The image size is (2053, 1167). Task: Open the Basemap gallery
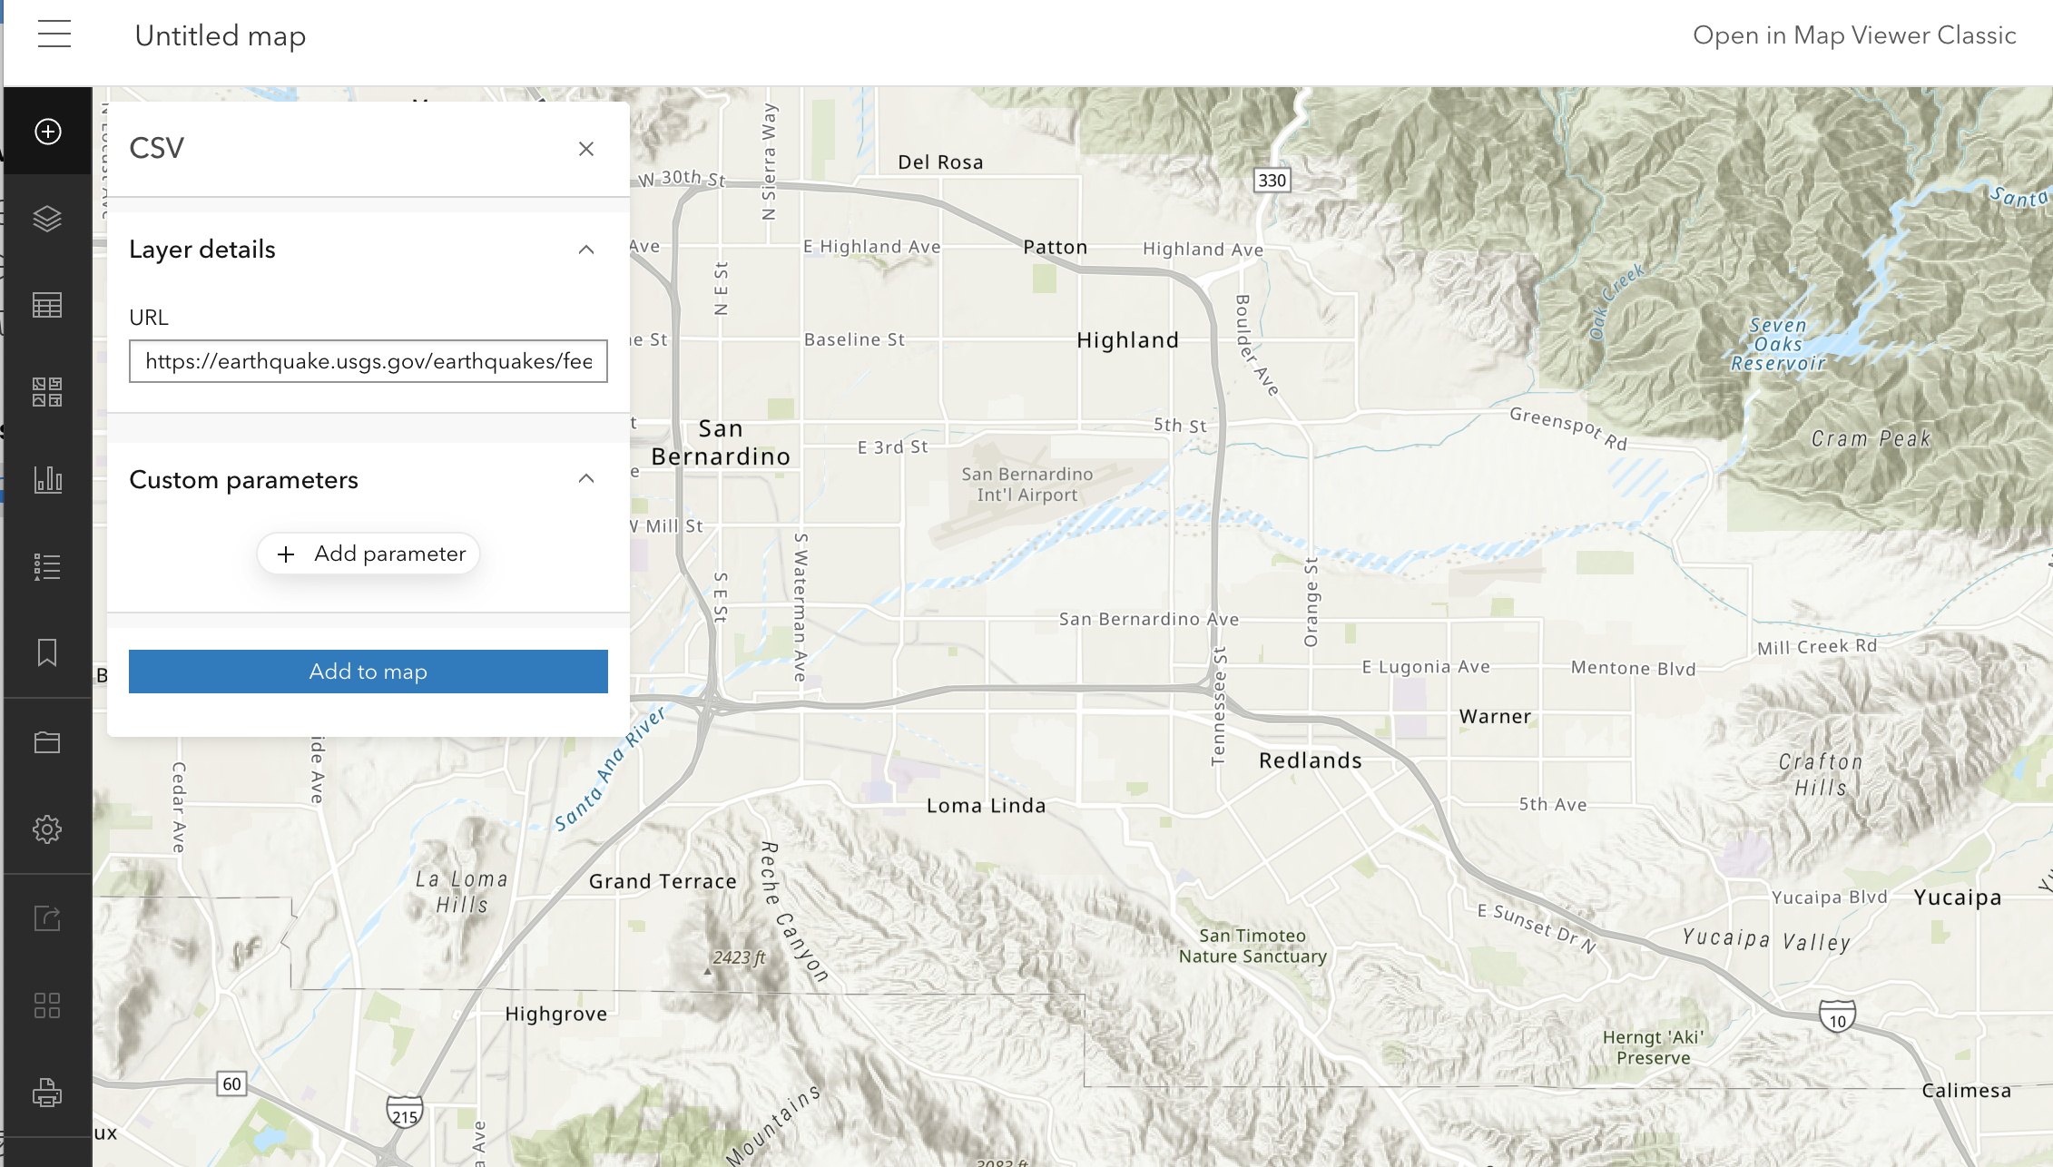click(47, 392)
